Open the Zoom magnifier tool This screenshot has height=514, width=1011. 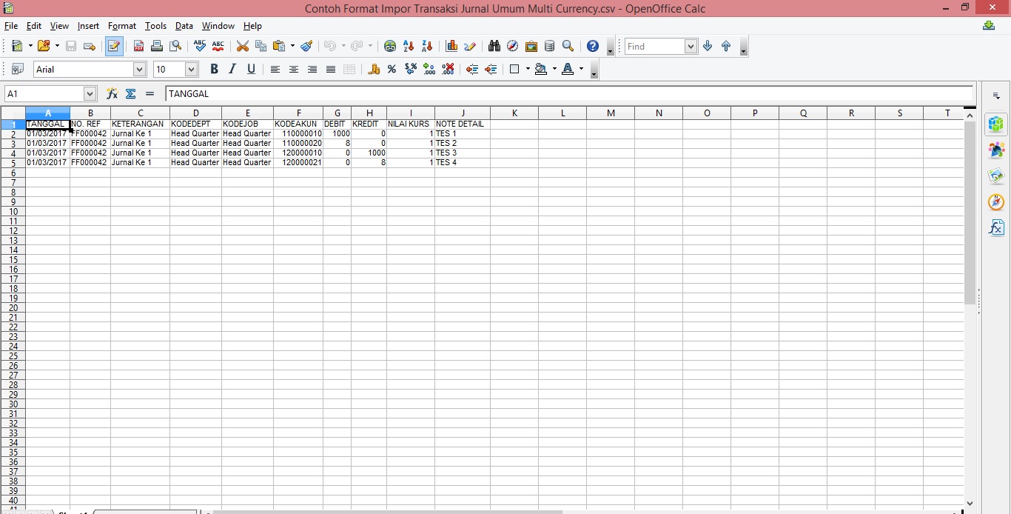tap(568, 46)
